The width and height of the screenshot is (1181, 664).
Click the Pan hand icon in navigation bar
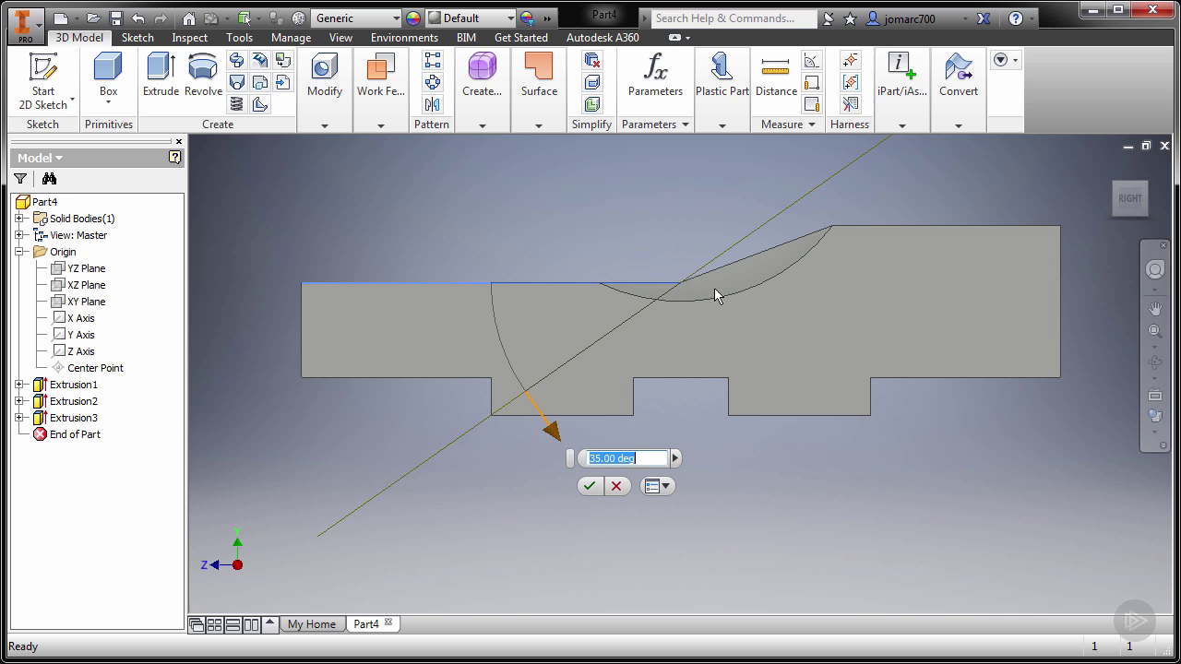coord(1154,308)
